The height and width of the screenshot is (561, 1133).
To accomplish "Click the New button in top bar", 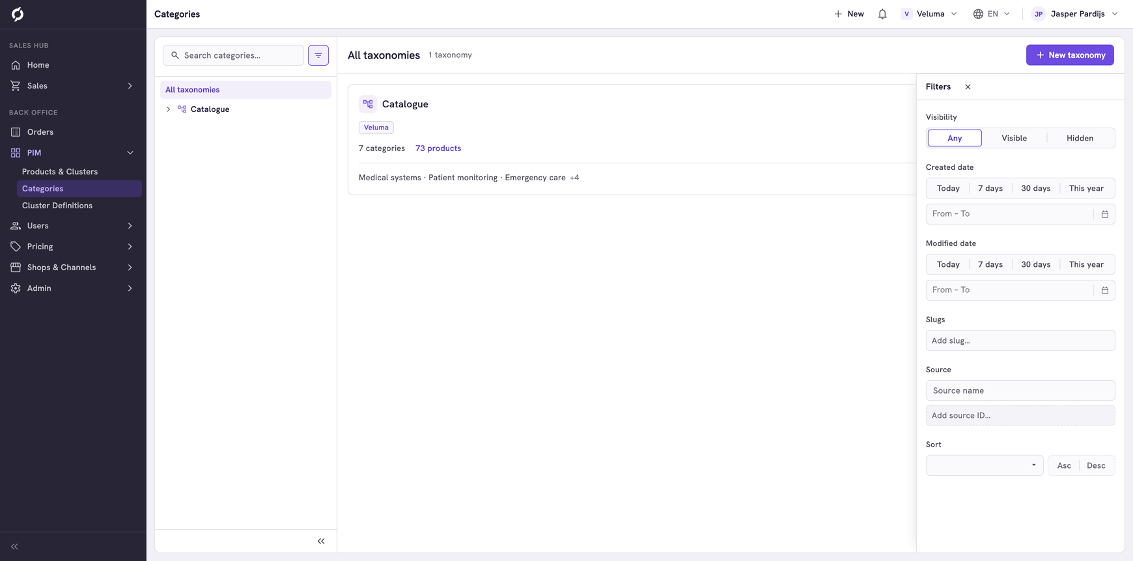I will click(849, 14).
